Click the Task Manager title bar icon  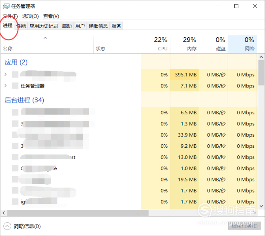coord(6,7)
